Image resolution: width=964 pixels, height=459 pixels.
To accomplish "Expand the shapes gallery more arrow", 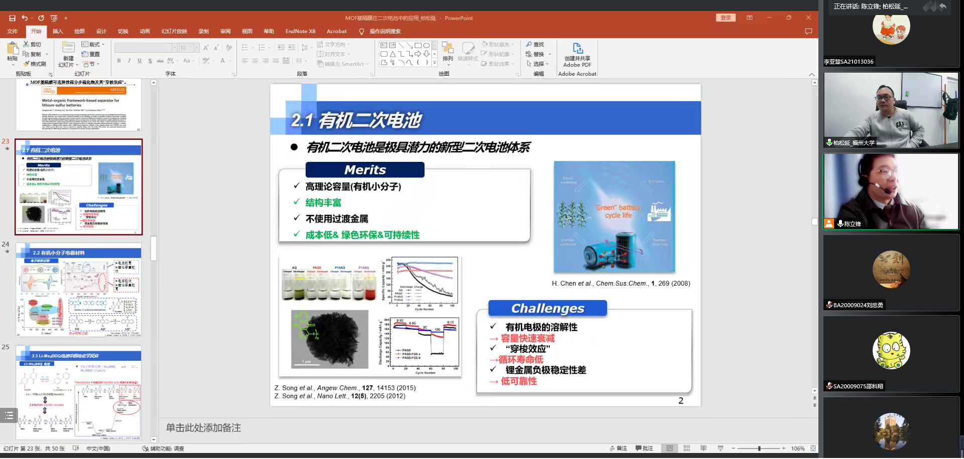I will (x=435, y=63).
